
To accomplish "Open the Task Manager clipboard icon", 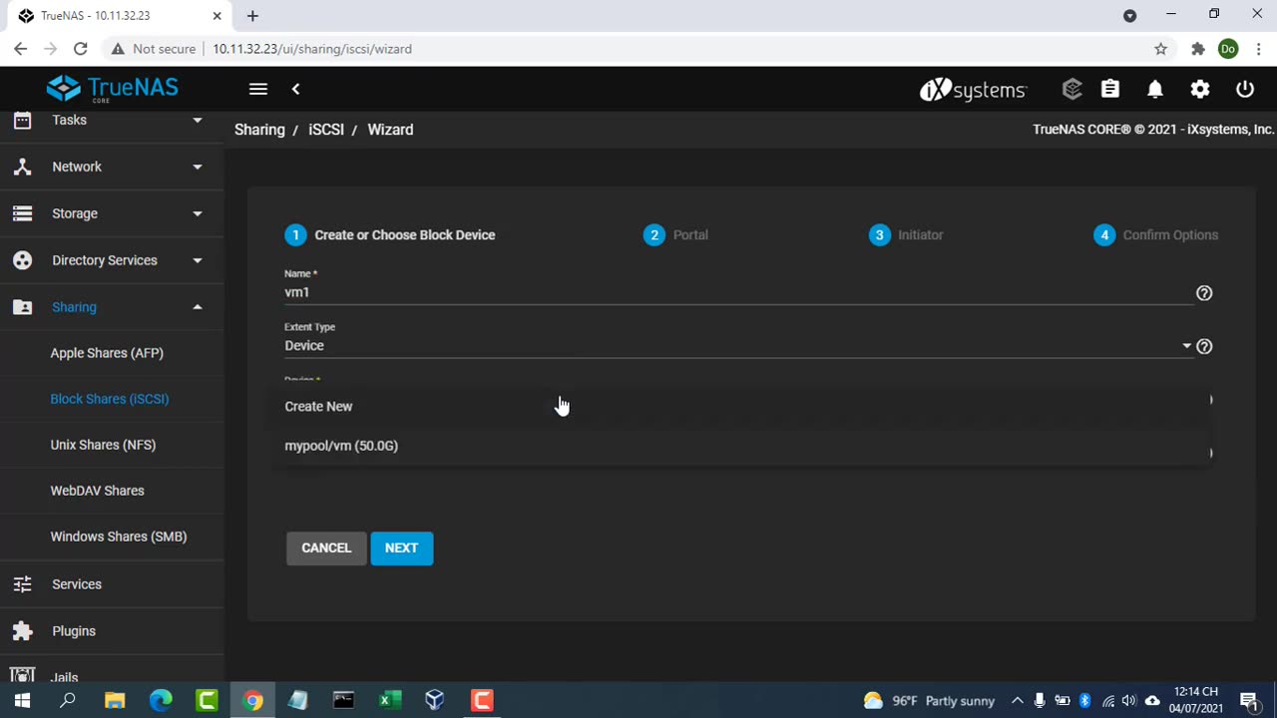I will pyautogui.click(x=1110, y=89).
